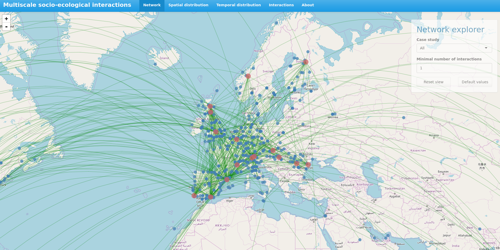Click the "Oslo" map label
This screenshot has width=500, height=250.
coord(253,89)
